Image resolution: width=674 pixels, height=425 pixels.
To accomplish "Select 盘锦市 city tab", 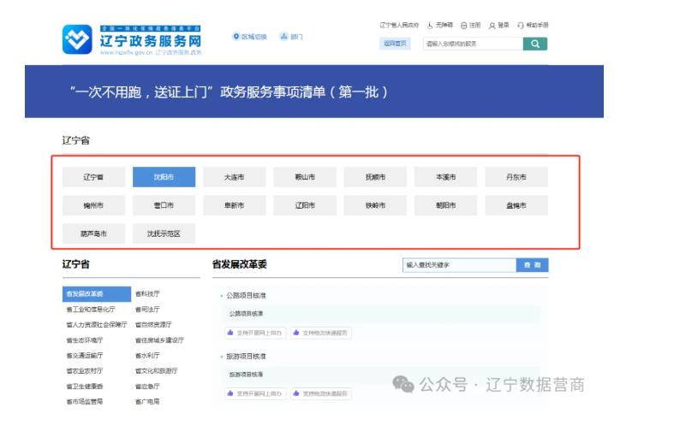I will pyautogui.click(x=516, y=205).
